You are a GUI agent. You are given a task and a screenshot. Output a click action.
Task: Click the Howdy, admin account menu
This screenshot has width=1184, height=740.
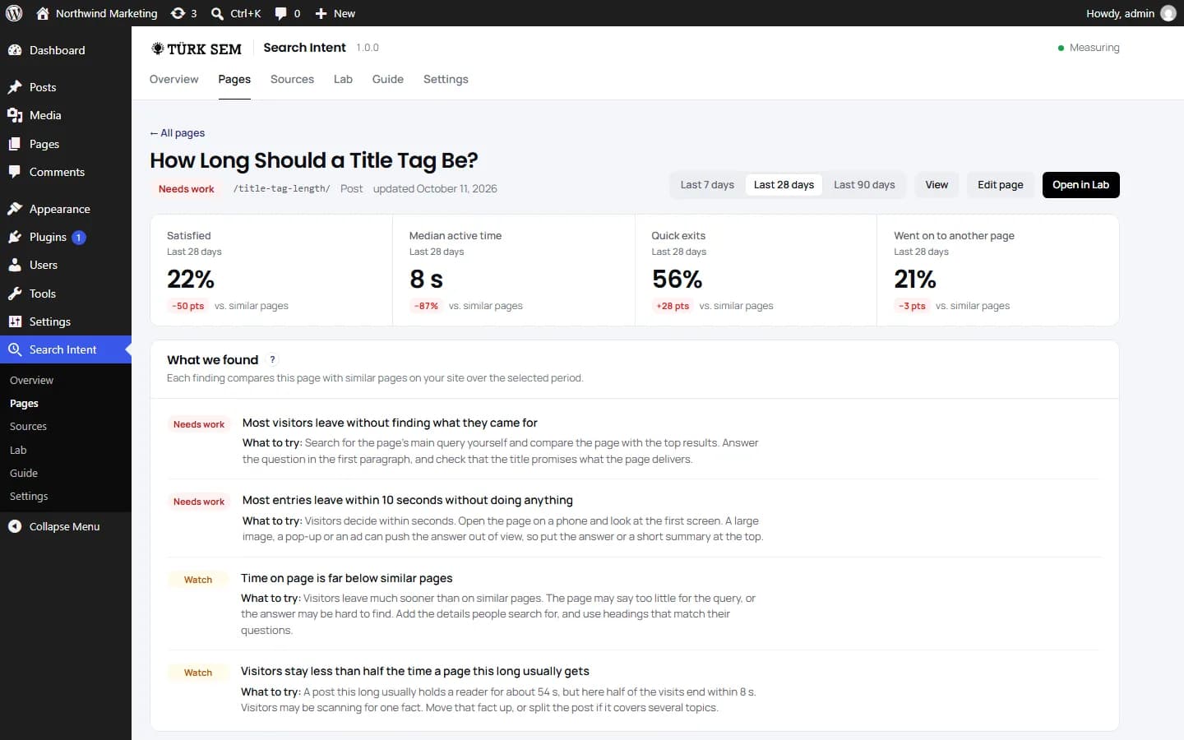pos(1131,13)
